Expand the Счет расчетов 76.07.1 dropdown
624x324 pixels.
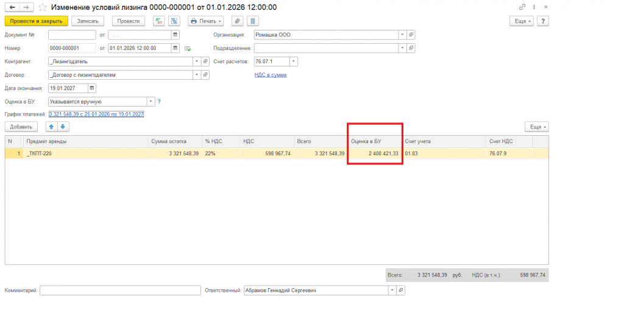tap(293, 62)
